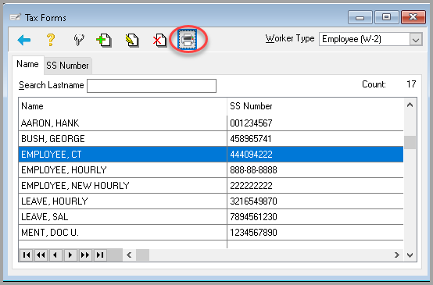Viewport: 433px width, 285px height.
Task: Go back one page of records
Action: [41, 255]
